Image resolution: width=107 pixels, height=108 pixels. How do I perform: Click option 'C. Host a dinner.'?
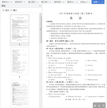tap(91, 60)
